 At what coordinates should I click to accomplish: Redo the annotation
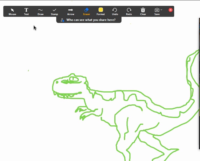[129, 12]
